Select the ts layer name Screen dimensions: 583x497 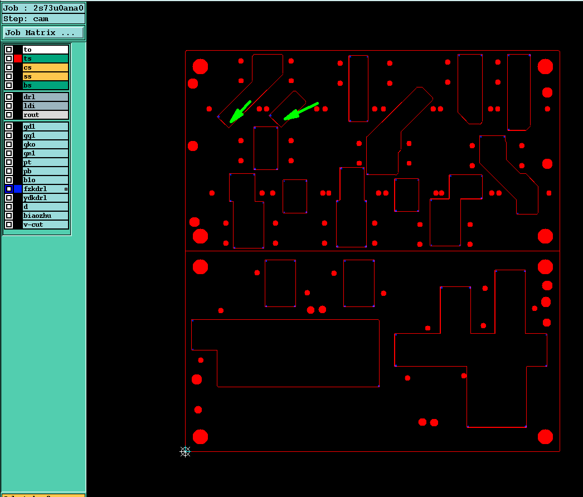(x=46, y=59)
